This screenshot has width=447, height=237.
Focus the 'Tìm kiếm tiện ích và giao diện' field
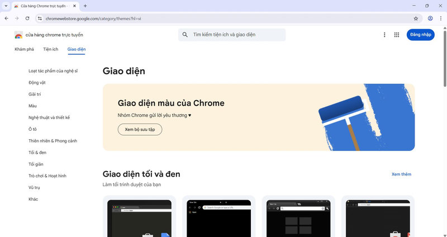pyautogui.click(x=232, y=35)
